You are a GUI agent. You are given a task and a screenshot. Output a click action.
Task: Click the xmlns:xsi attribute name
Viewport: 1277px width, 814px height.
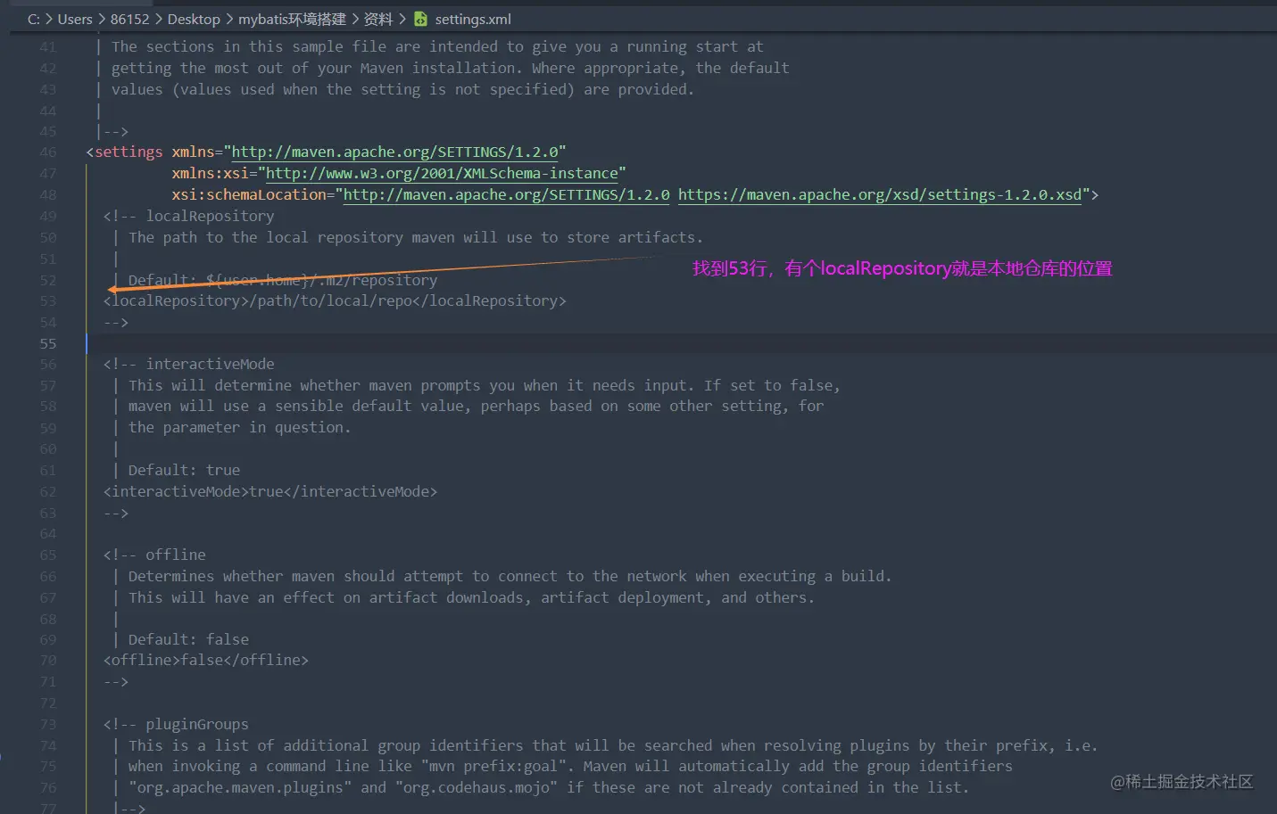[211, 174]
